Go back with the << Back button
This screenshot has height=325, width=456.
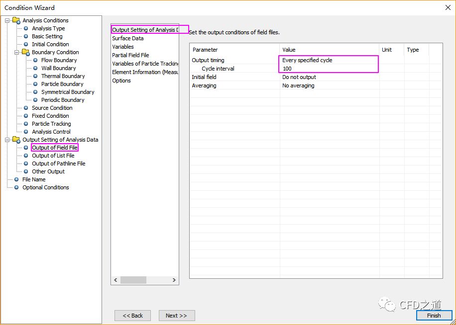click(x=132, y=316)
